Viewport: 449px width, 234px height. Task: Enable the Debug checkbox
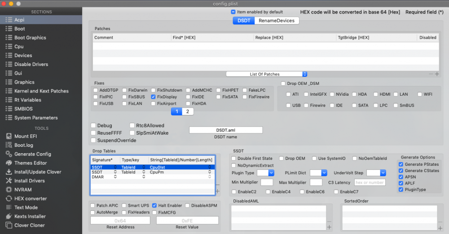click(x=93, y=125)
